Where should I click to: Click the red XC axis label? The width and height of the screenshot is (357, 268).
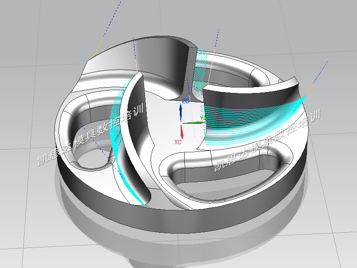coord(177,142)
